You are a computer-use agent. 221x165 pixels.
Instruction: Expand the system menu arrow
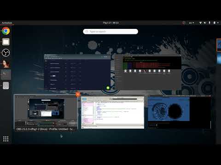click(x=218, y=23)
